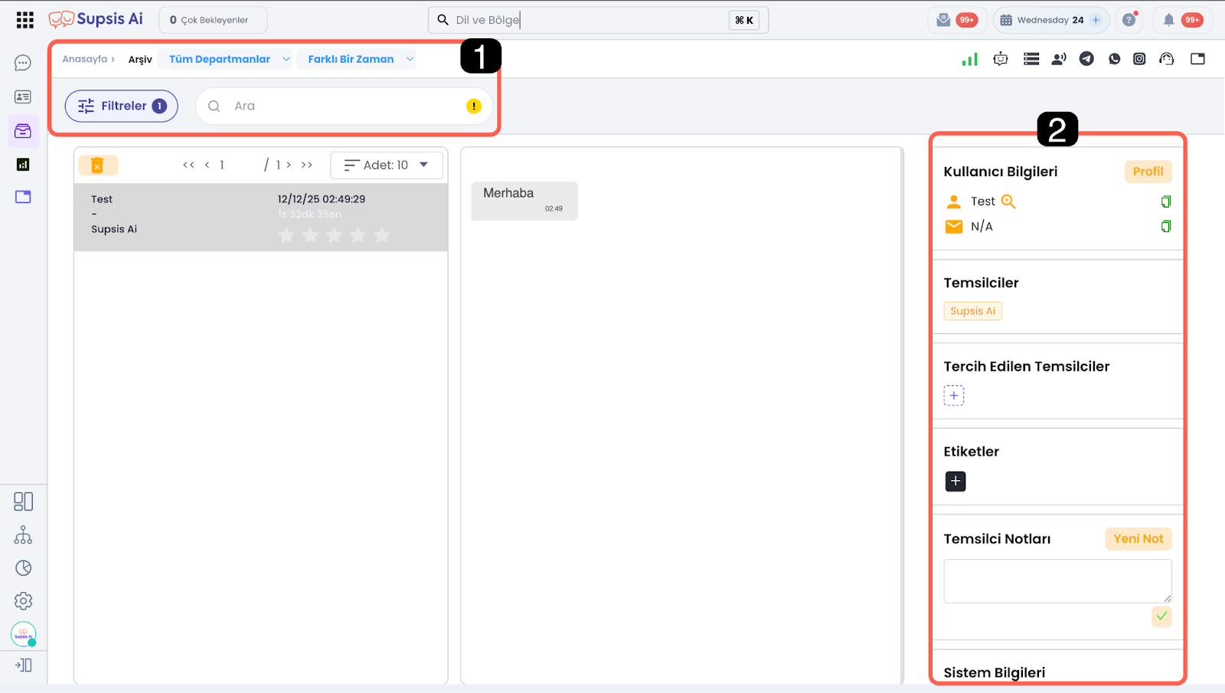
Task: Confirm the note with green checkmark
Action: [1161, 616]
